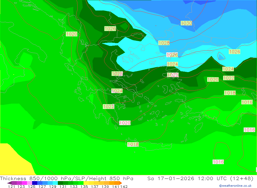The height and width of the screenshot is (188, 257).
Task: Click legend value 127
Action: click(x=42, y=186)
